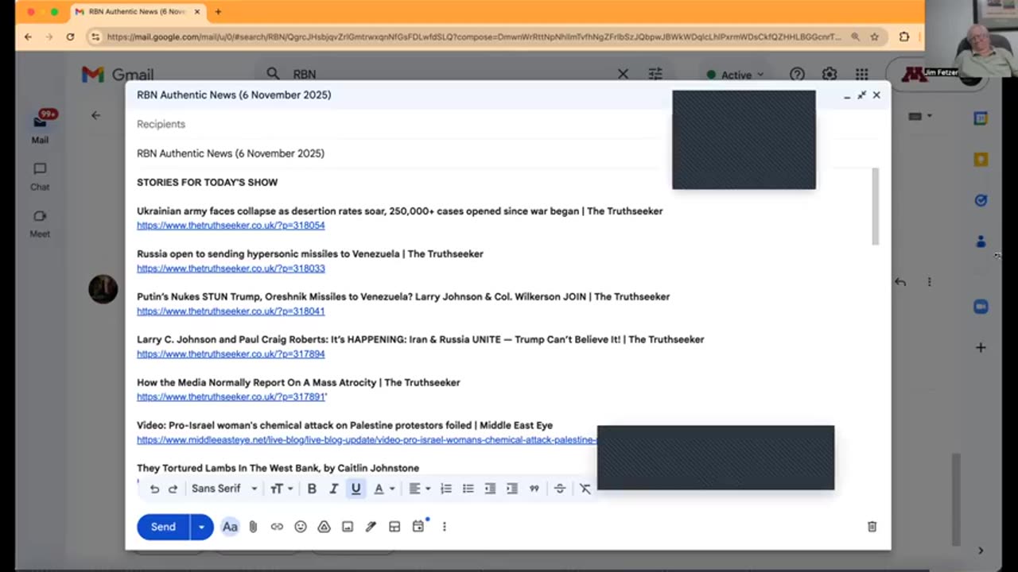Insert an emoji

point(301,527)
